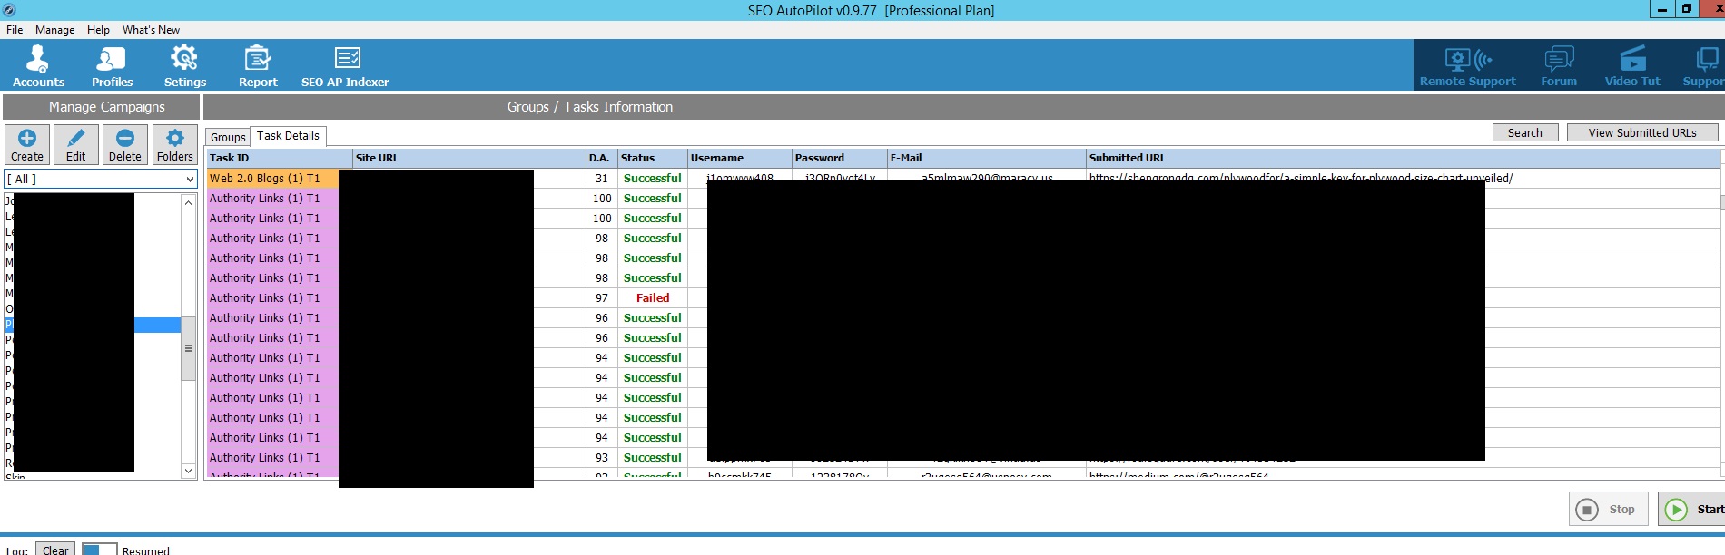Click the campaign list scrollbar thumb
This screenshot has width=1725, height=555.
click(188, 348)
